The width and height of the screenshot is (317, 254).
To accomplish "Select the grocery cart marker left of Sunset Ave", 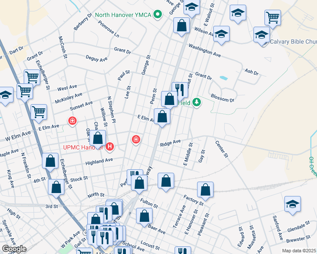I will (x=39, y=113).
